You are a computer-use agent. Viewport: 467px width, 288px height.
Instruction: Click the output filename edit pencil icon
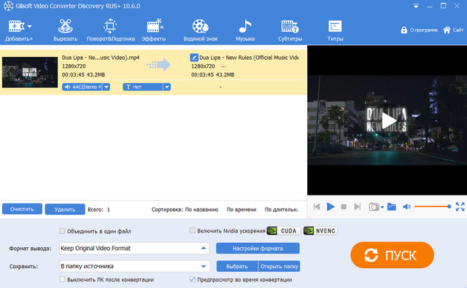click(x=194, y=58)
